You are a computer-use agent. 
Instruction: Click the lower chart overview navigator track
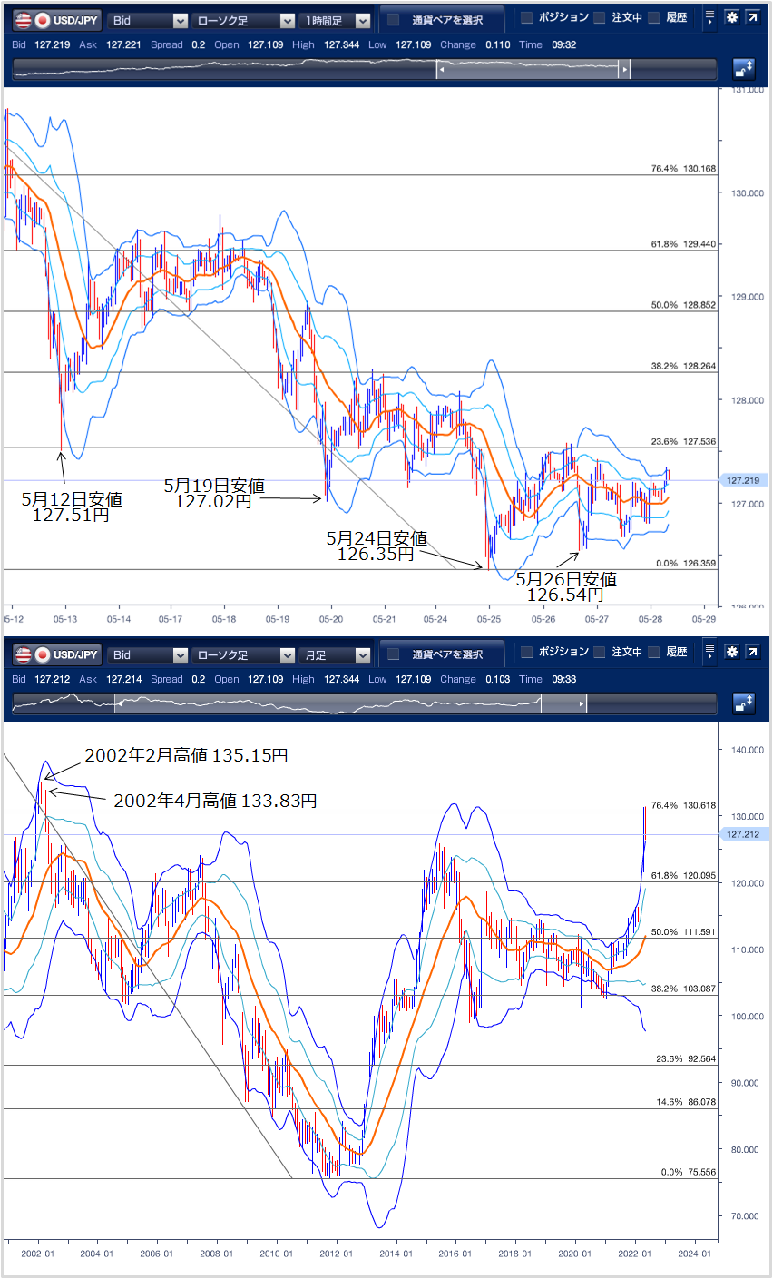365,703
